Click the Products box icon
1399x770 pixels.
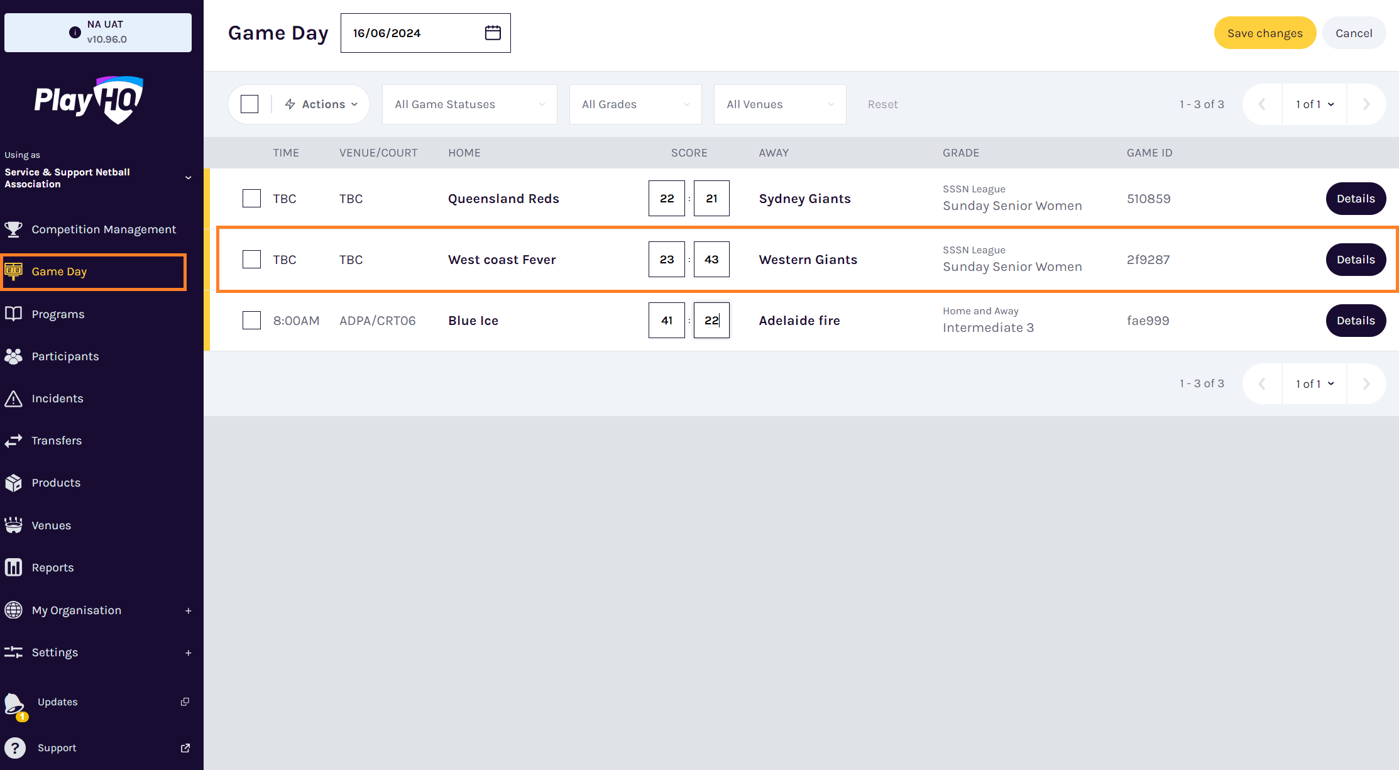pos(13,483)
